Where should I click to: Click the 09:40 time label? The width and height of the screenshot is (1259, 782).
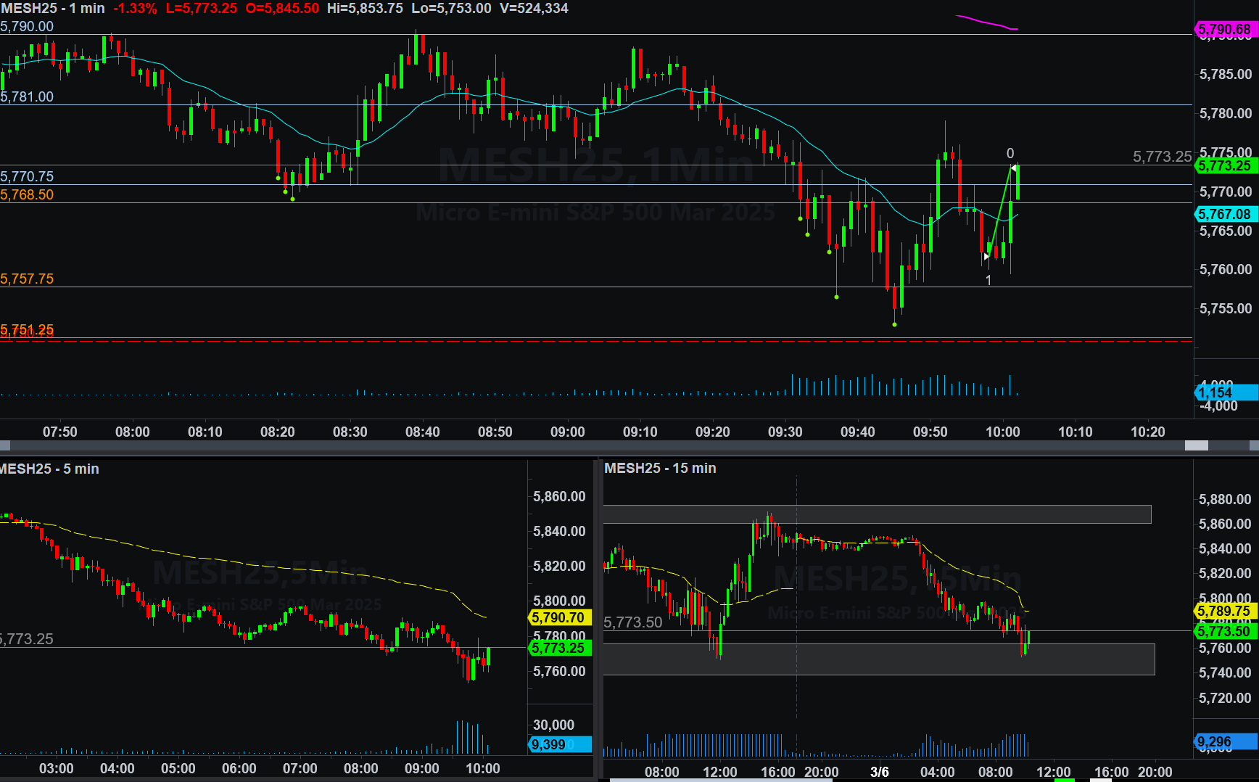coord(857,432)
